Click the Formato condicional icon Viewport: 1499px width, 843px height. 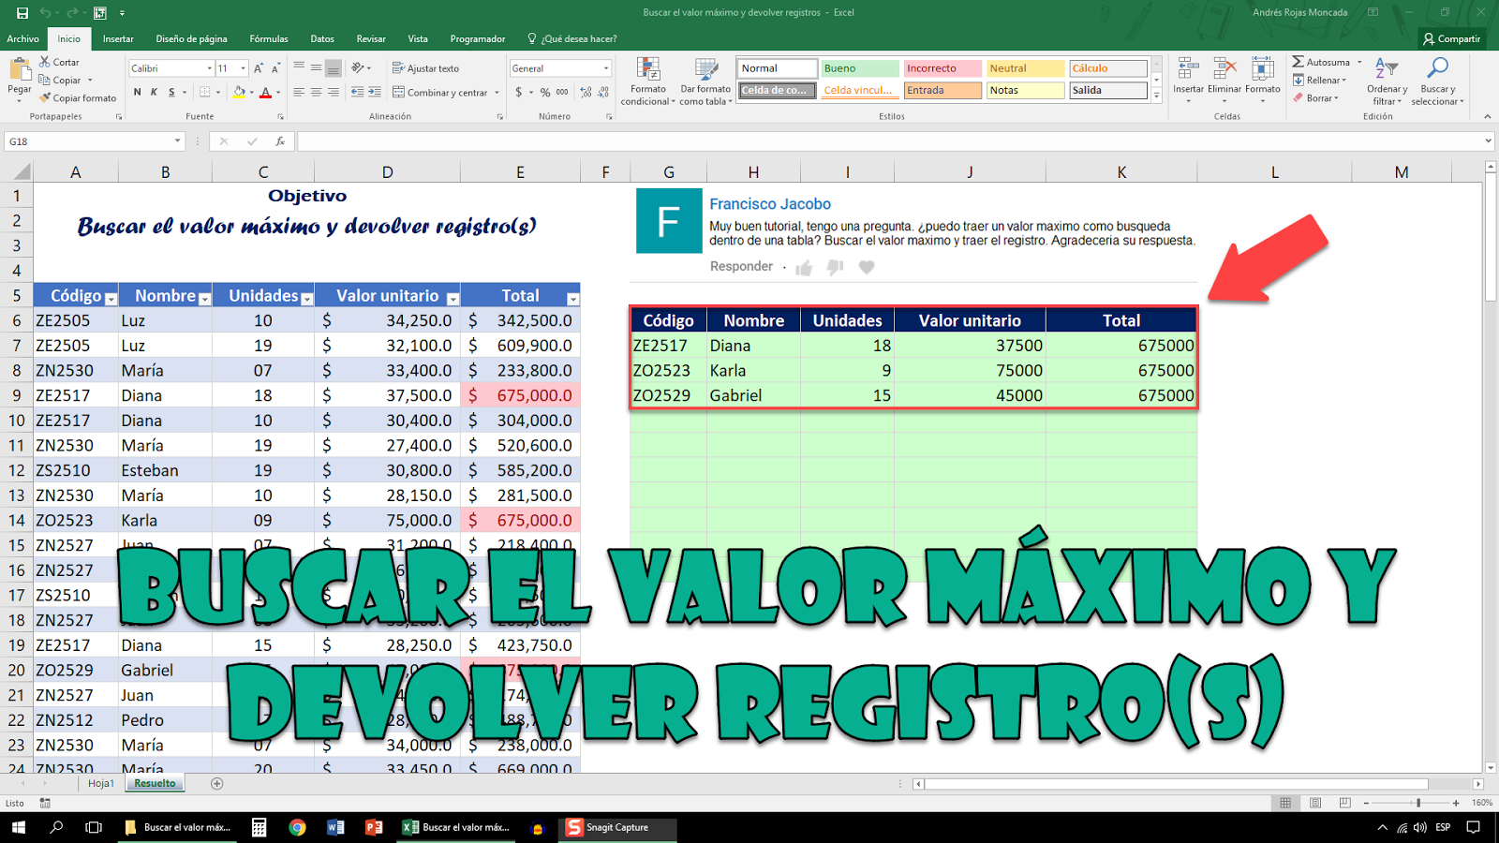pyautogui.click(x=646, y=80)
